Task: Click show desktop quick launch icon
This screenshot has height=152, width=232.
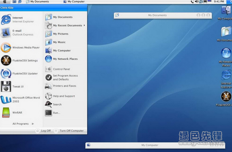Action: click(x=14, y=2)
